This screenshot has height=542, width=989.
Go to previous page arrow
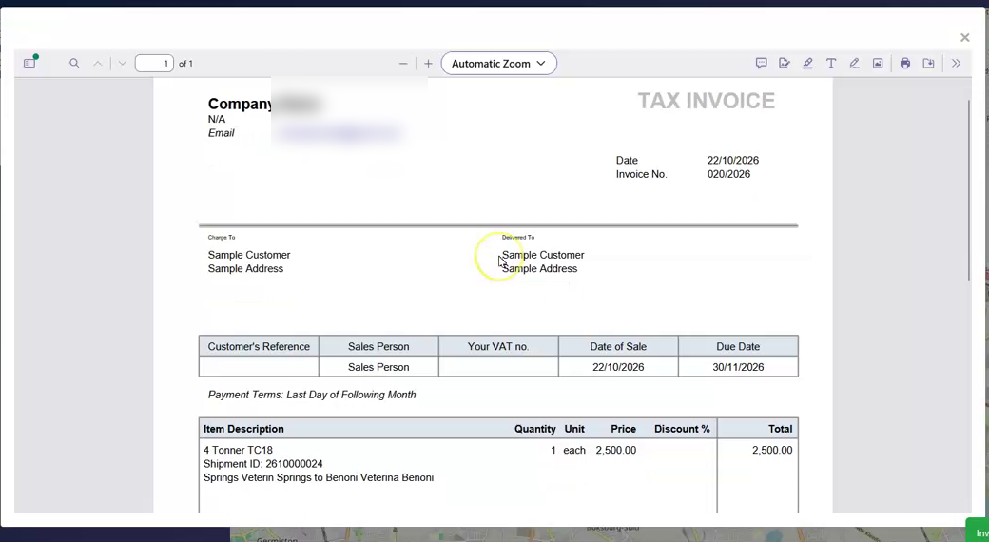coord(98,63)
